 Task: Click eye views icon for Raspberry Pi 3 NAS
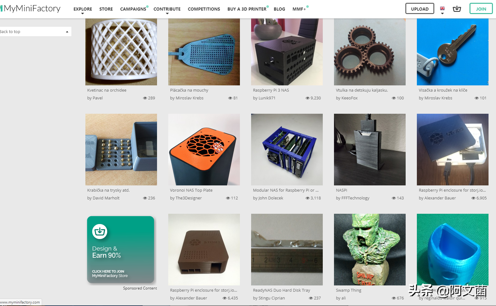(x=308, y=98)
